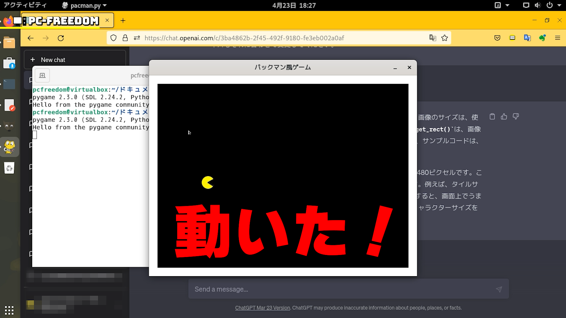The image size is (566, 318).
Task: Click the Activities menu in top bar
Action: click(25, 5)
